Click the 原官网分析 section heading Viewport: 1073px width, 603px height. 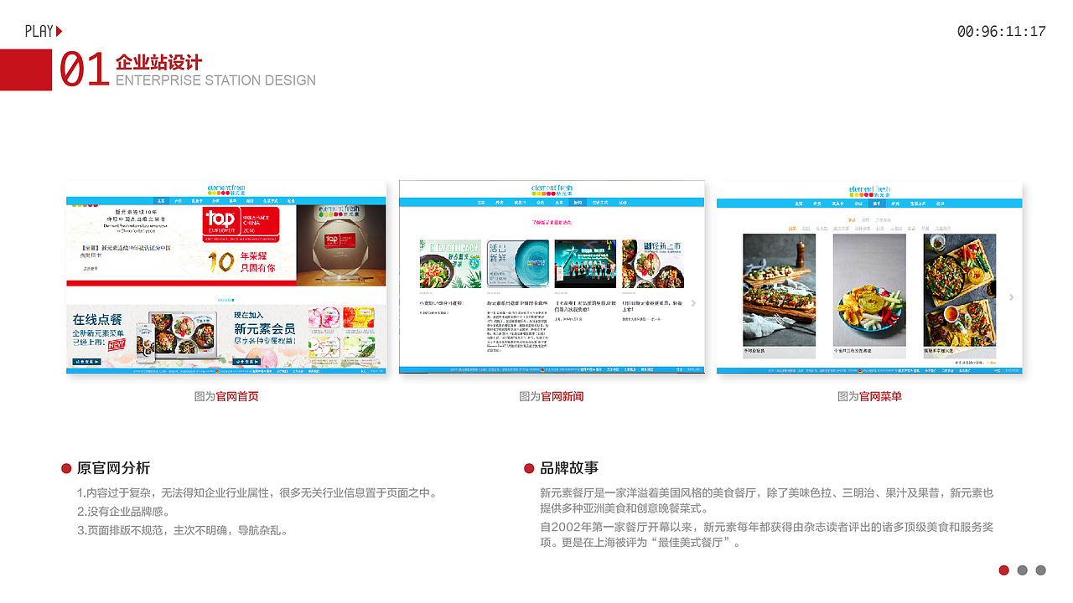click(114, 468)
